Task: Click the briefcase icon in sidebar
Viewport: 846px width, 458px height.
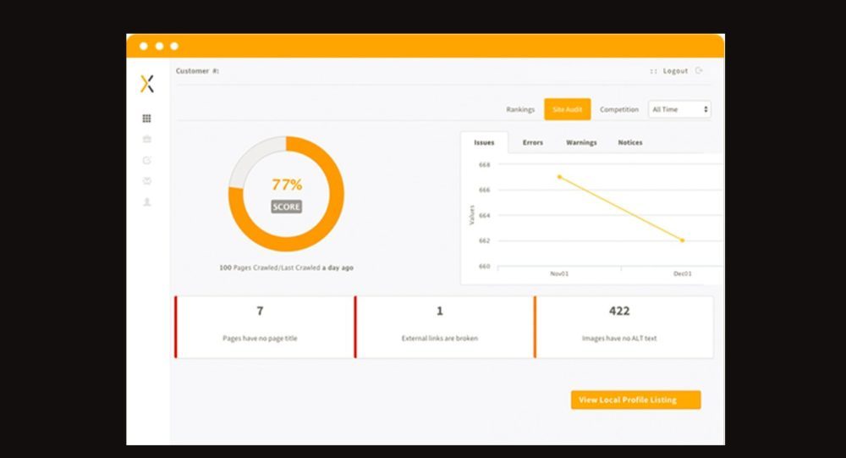Action: [147, 139]
